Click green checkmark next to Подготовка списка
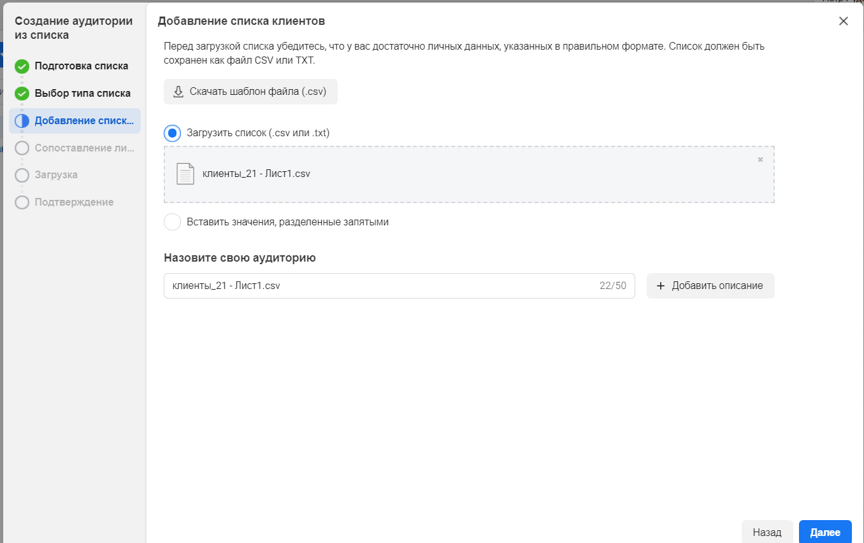The height and width of the screenshot is (543, 864). click(x=22, y=66)
